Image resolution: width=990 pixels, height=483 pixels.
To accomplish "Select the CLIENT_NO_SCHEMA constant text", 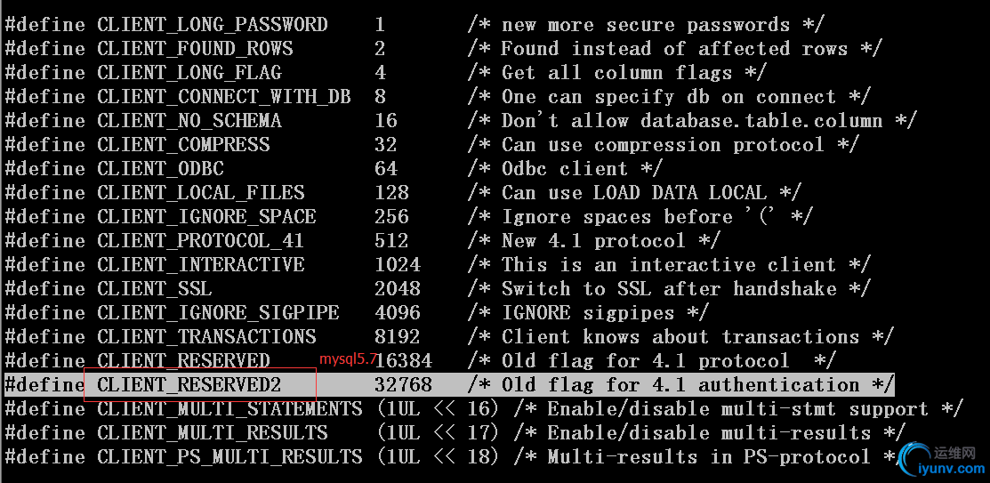I will pos(189,121).
